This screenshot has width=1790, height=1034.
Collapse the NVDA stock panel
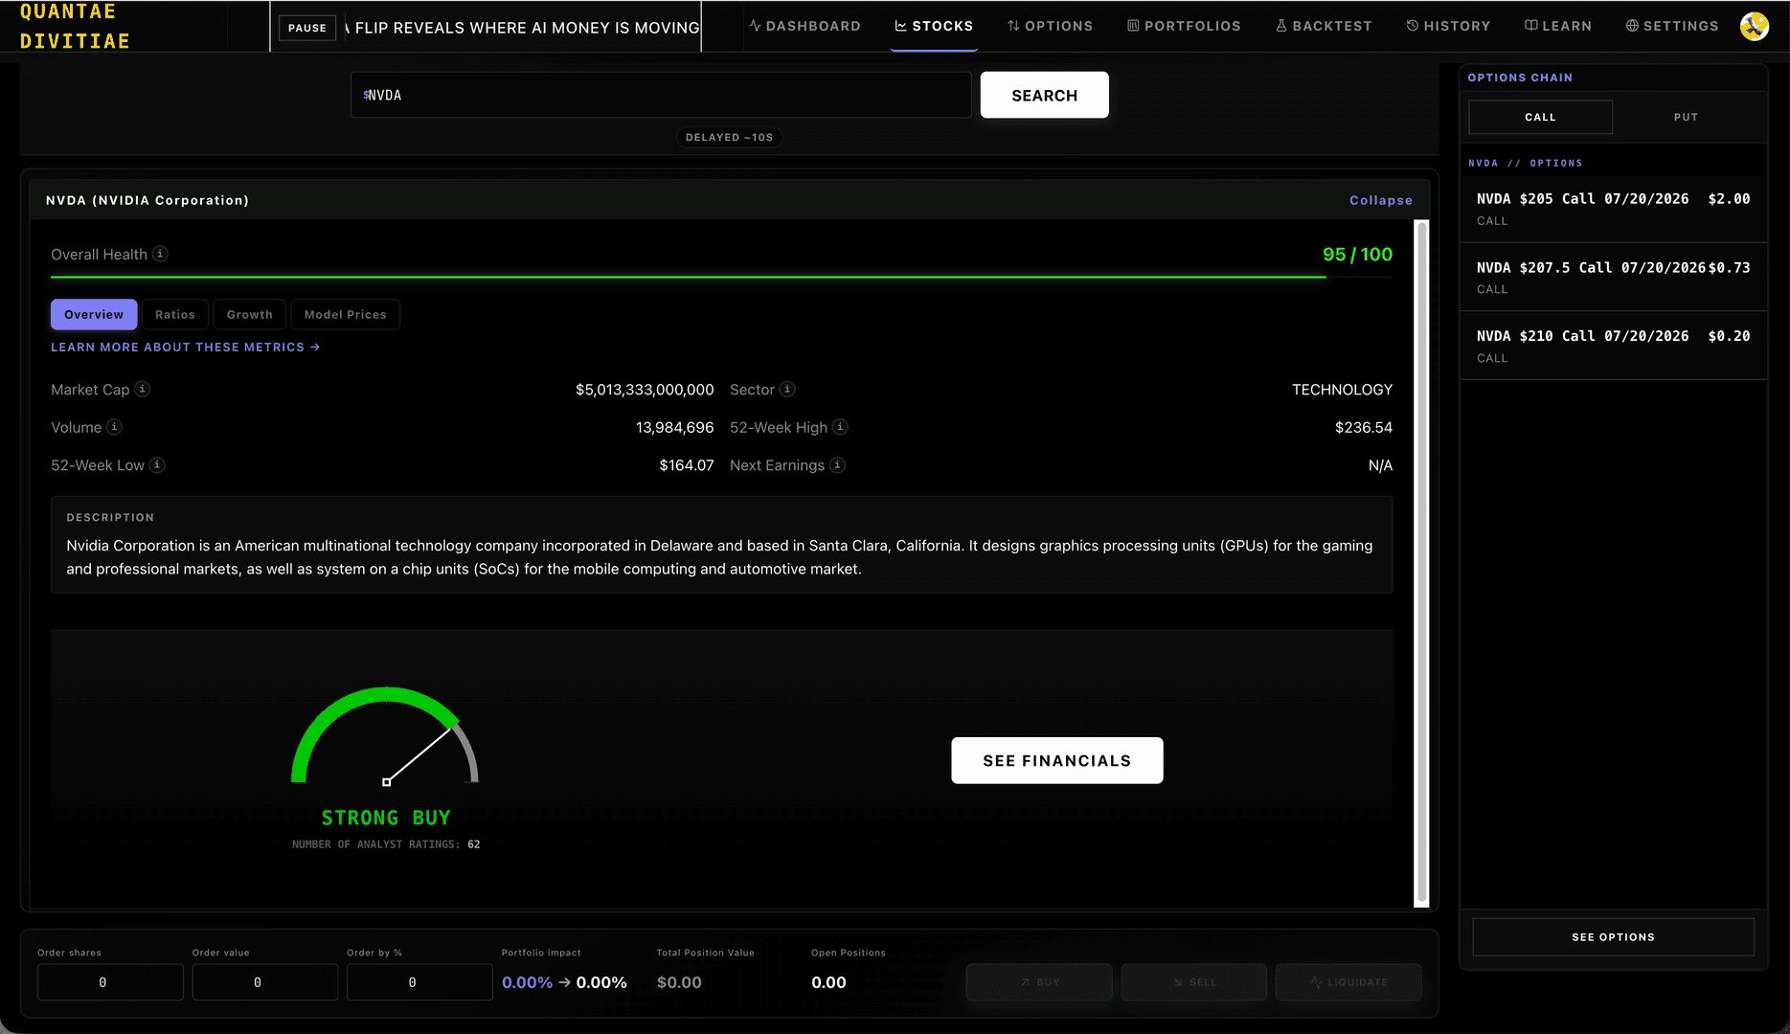click(1380, 200)
